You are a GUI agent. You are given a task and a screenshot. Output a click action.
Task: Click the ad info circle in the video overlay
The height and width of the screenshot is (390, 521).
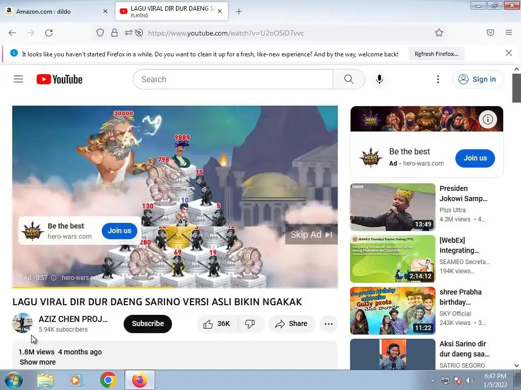[53, 278]
